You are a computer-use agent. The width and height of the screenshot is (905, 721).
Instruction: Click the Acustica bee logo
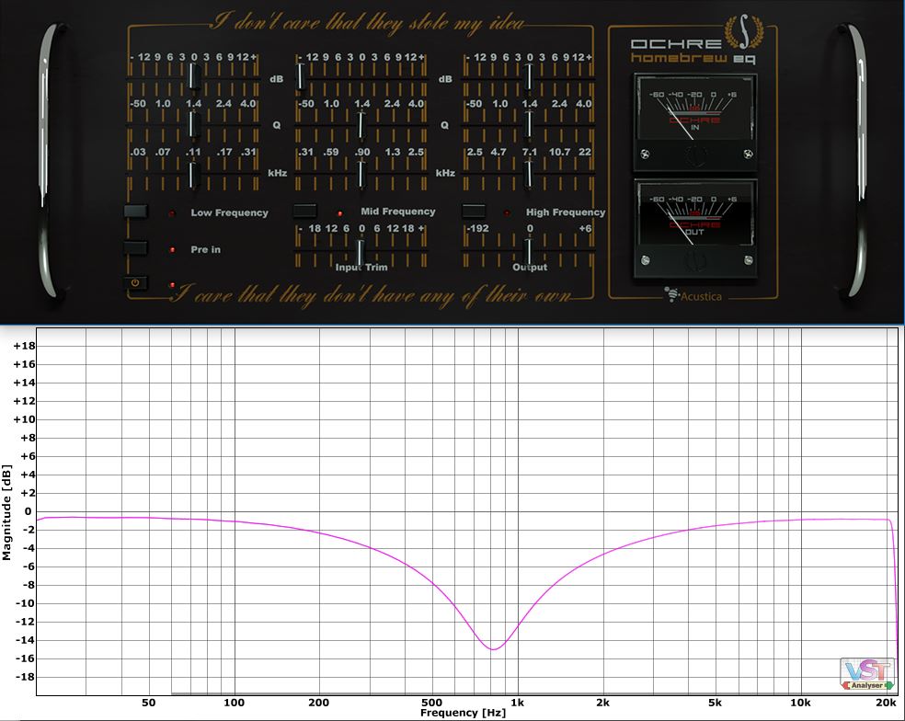pos(671,294)
